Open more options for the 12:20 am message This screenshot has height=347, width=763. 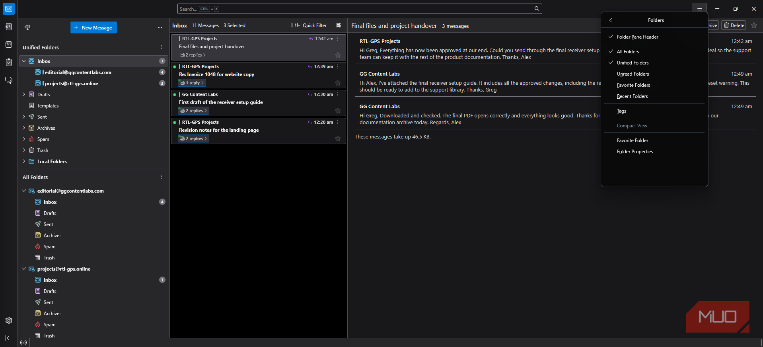point(338,122)
